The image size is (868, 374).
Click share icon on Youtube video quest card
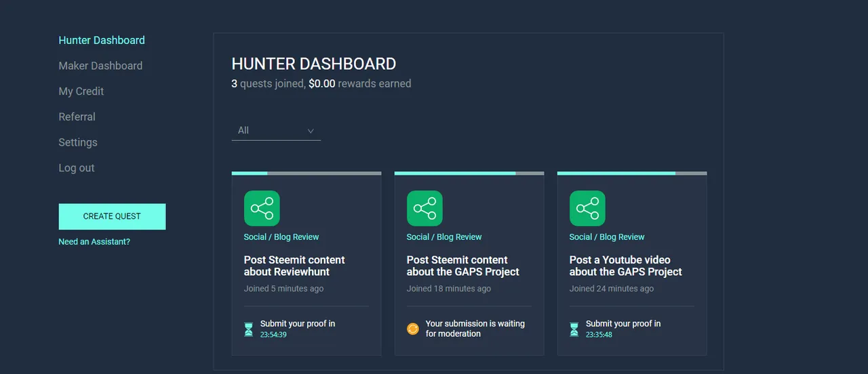587,208
